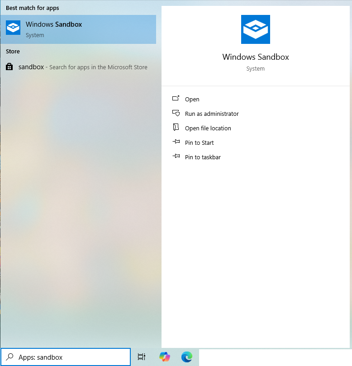
Task: Click the pin icon beside Pin to Start
Action: [x=176, y=142]
